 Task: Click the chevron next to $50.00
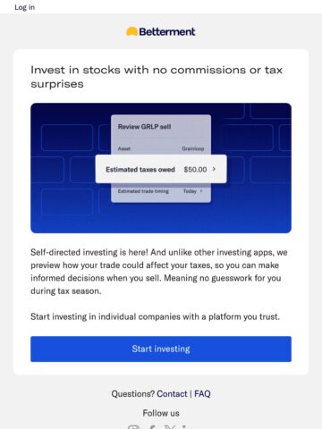[x=214, y=169]
